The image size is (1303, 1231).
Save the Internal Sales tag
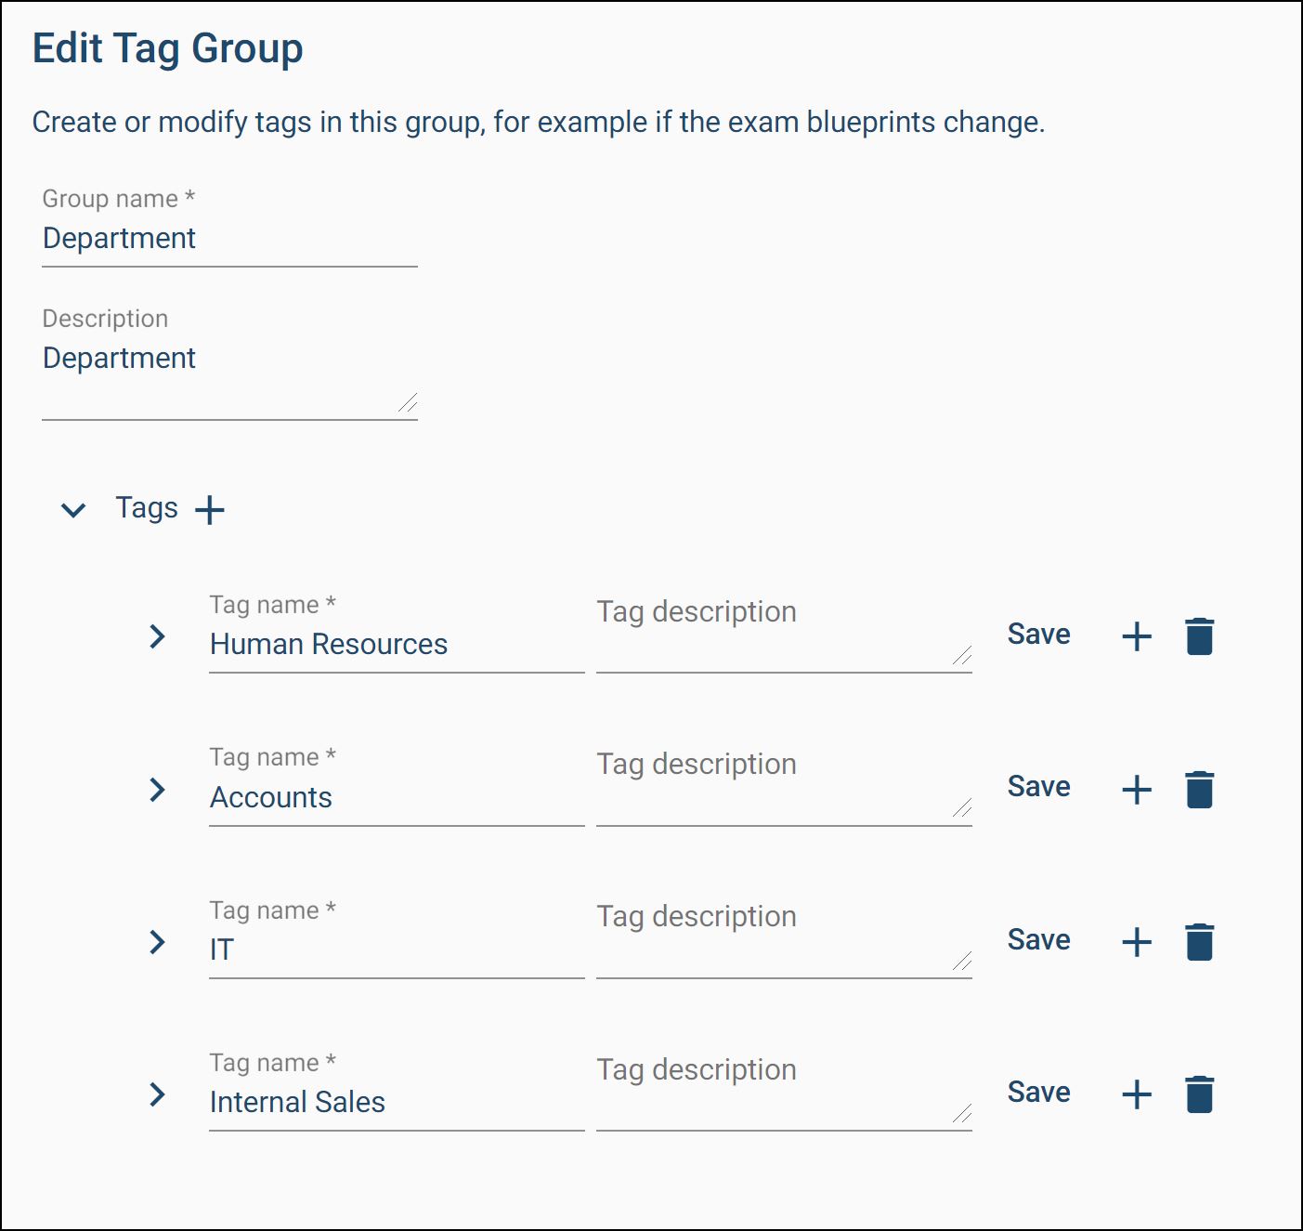point(1038,1093)
